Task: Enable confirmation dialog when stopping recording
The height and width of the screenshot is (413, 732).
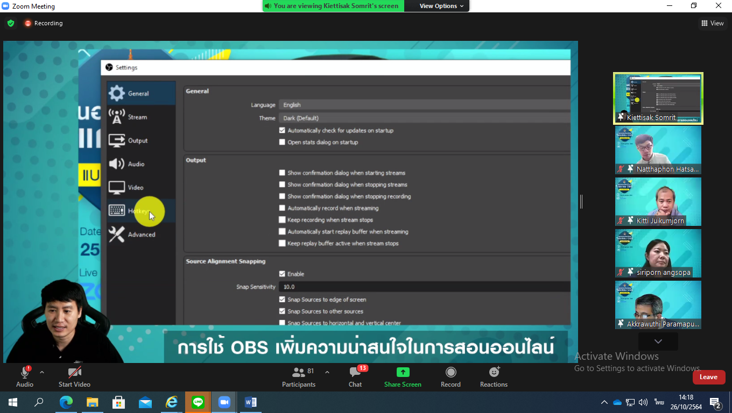Action: coord(282,197)
